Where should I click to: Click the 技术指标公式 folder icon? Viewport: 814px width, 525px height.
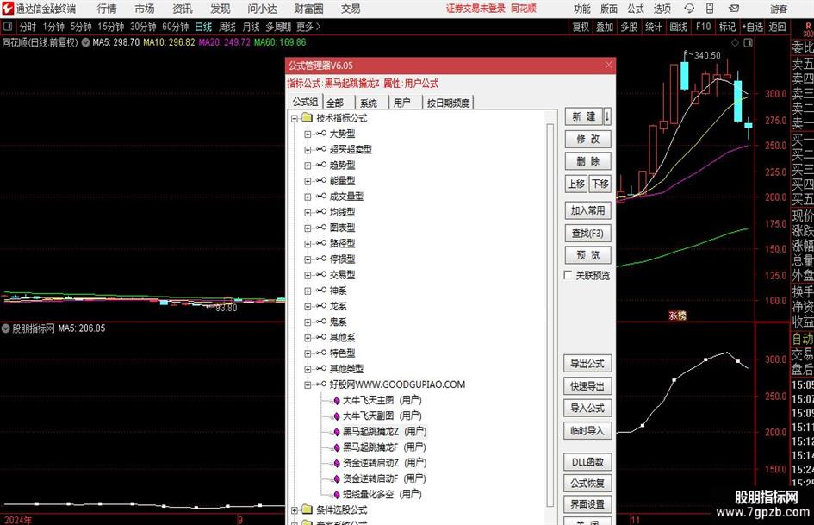click(x=307, y=118)
